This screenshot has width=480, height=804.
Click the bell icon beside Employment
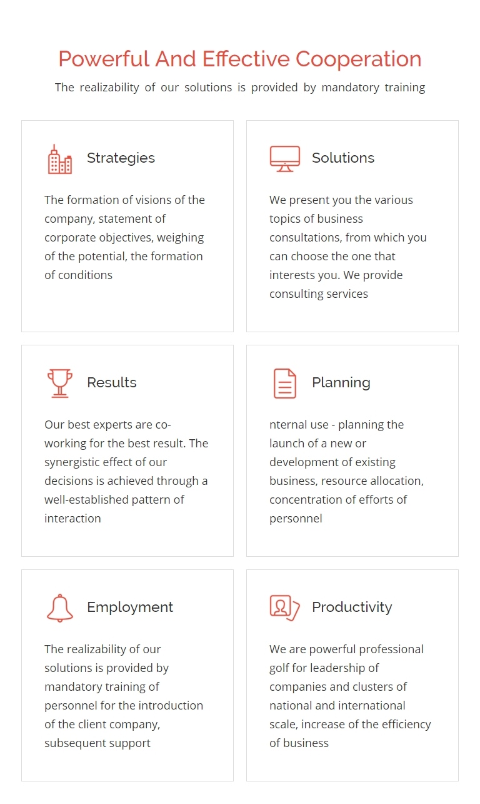60,608
